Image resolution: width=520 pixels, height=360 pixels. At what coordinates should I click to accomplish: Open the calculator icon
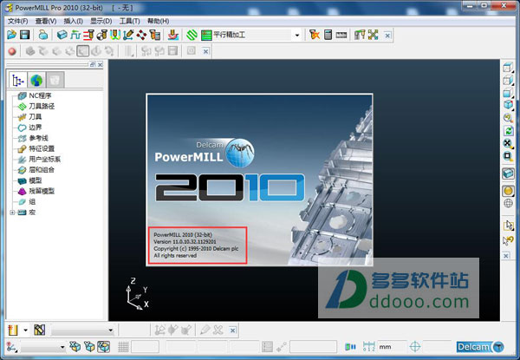(x=328, y=35)
